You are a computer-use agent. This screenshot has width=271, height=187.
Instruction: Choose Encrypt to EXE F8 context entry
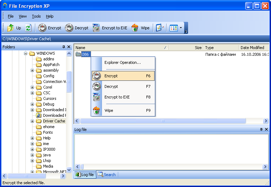123,97
